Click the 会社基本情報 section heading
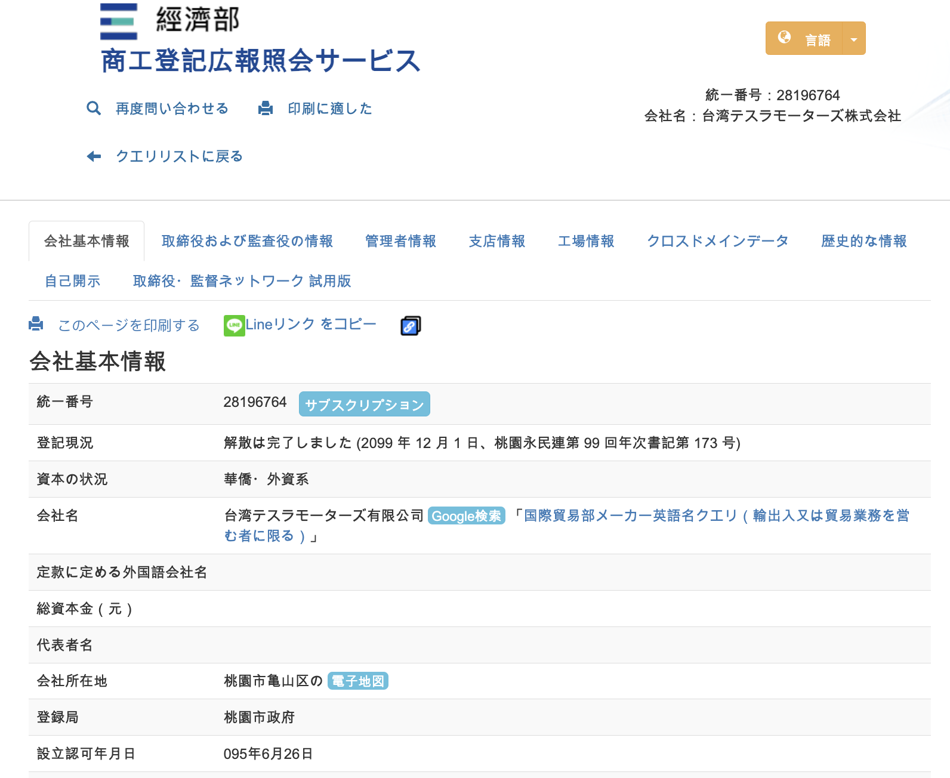Viewport: 950px width, 778px height. point(98,362)
